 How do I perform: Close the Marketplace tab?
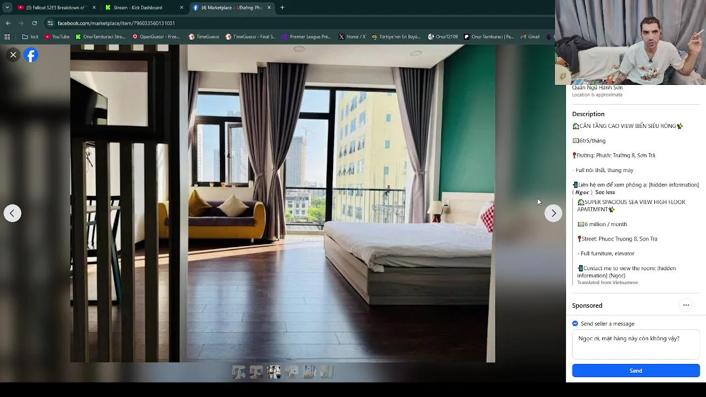(269, 8)
